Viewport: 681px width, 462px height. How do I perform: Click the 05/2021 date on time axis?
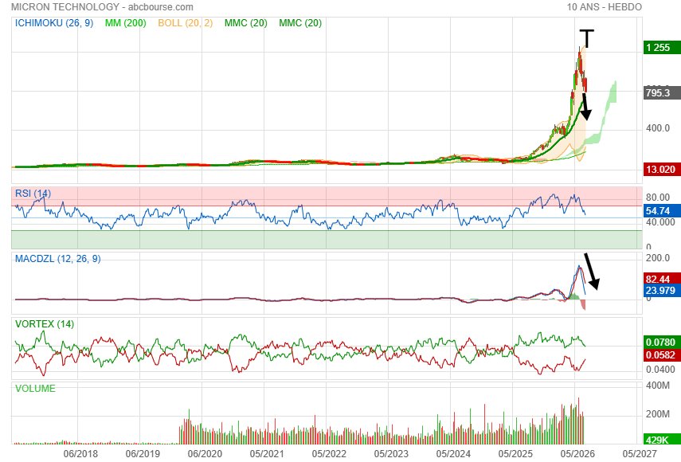tap(267, 454)
